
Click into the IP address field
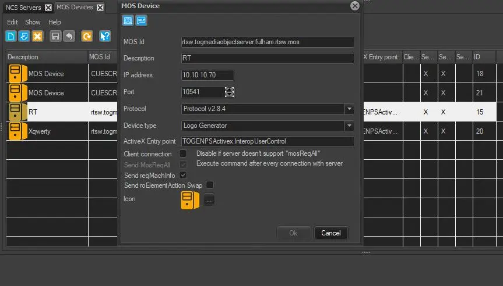tap(207, 75)
